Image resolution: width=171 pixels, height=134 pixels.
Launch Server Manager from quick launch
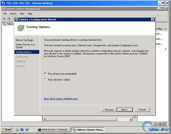coord(17,130)
